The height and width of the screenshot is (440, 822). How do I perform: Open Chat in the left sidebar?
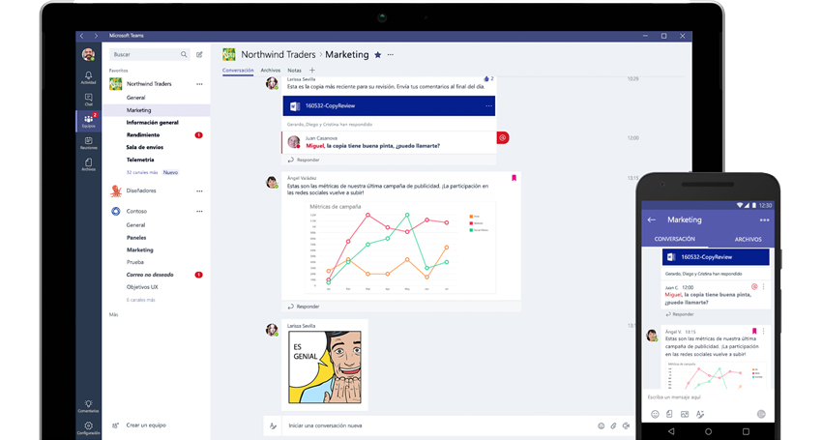click(89, 100)
